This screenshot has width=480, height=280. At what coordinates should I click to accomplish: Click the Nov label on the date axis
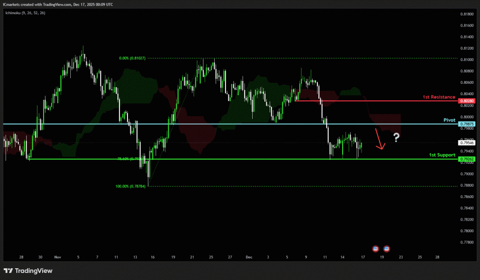58,257
